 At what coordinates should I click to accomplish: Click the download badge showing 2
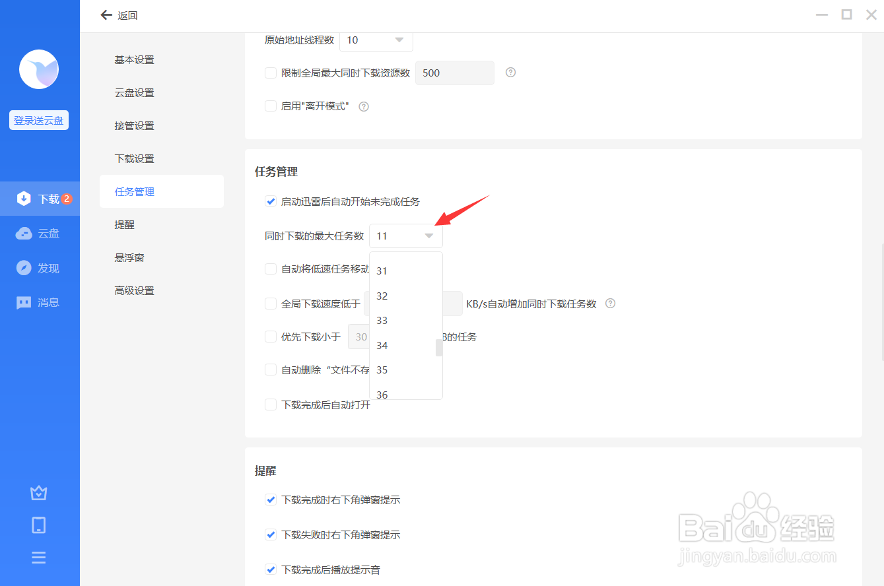tap(67, 199)
